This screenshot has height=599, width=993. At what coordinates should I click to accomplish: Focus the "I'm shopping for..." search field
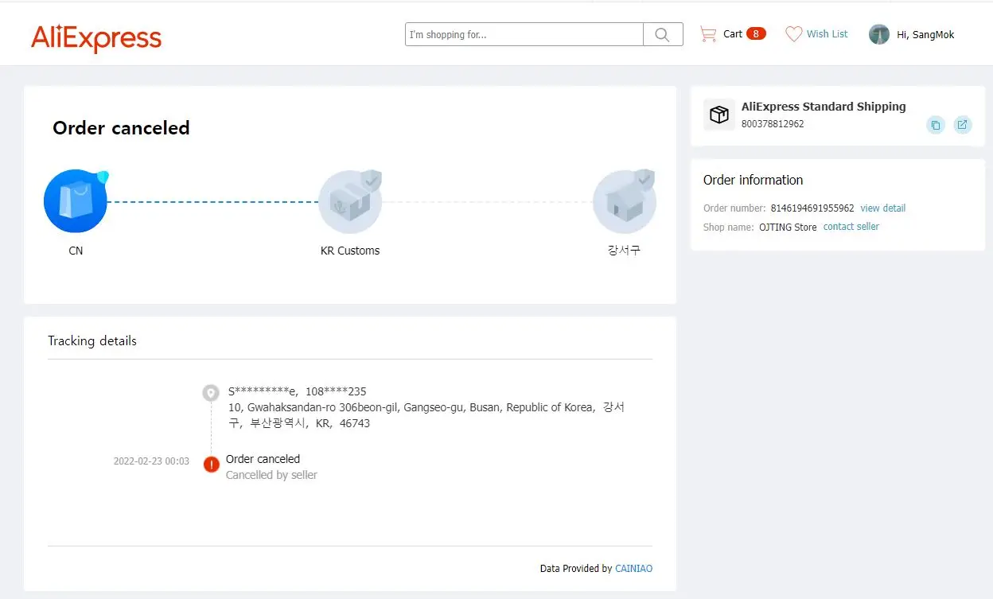click(x=524, y=34)
